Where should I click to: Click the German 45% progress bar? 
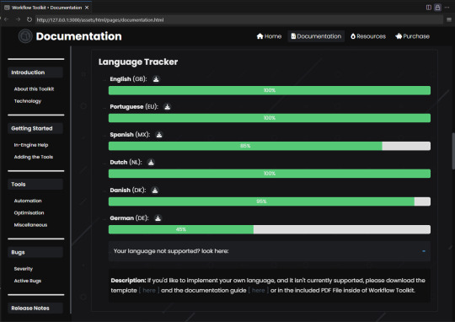coord(270,229)
